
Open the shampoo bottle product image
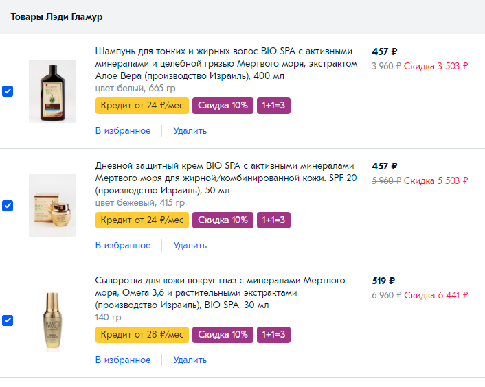tap(52, 91)
